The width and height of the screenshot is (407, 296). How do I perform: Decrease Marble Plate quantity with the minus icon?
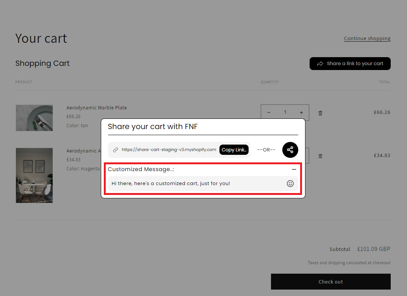pyautogui.click(x=269, y=112)
